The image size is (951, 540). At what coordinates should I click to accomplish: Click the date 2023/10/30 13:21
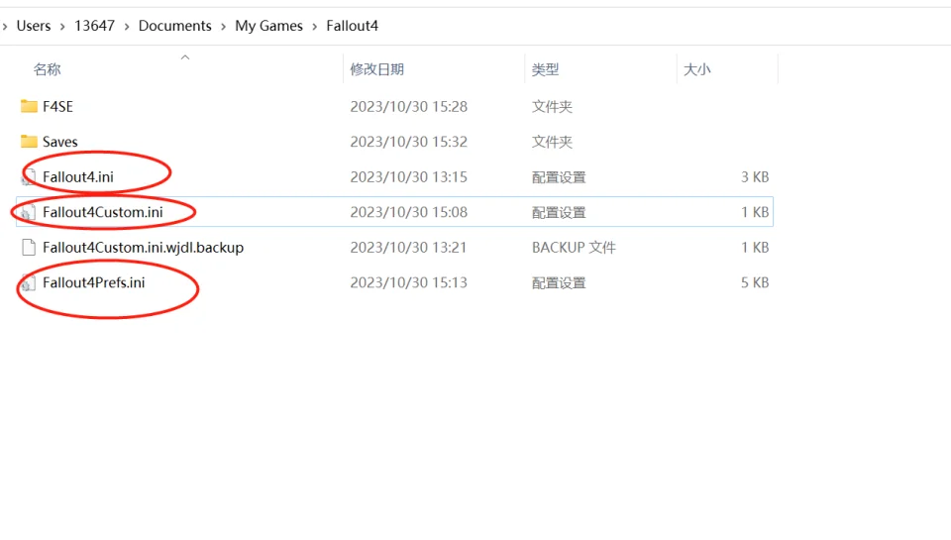tap(409, 248)
